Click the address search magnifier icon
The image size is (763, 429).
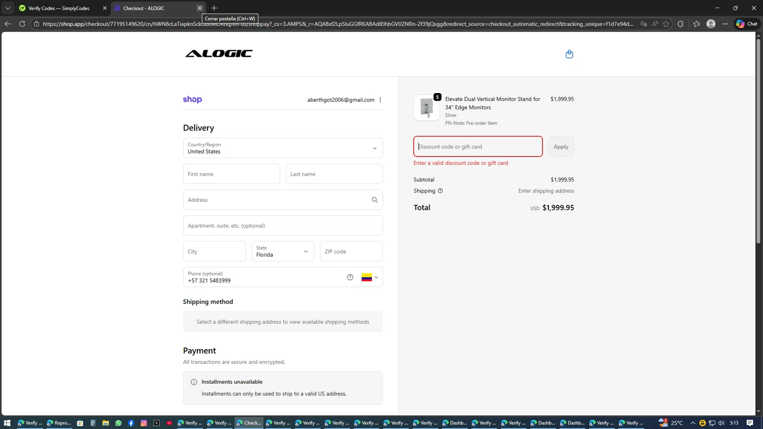[374, 200]
